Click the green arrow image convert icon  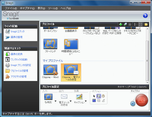click(8, 54)
